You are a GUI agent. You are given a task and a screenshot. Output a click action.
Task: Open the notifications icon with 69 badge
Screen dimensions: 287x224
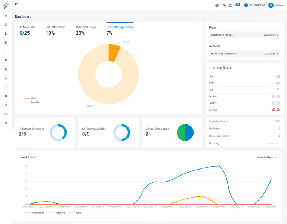[236, 6]
